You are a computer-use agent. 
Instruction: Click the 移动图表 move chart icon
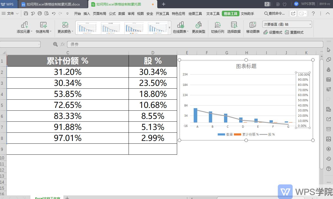tap(252, 28)
